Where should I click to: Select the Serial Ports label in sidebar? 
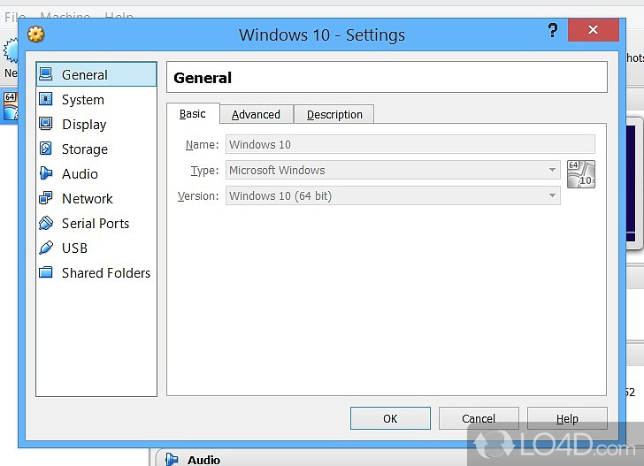point(96,224)
